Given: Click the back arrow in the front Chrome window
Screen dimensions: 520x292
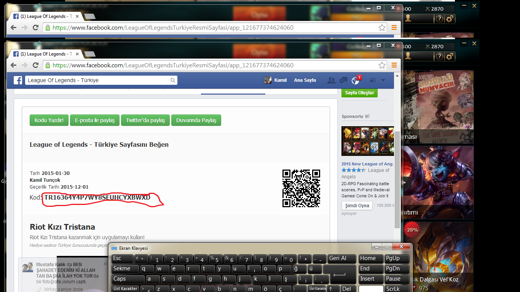Looking at the screenshot, I should pyautogui.click(x=13, y=65).
